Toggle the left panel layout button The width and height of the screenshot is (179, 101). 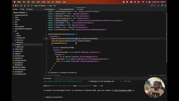(x=21, y=6)
